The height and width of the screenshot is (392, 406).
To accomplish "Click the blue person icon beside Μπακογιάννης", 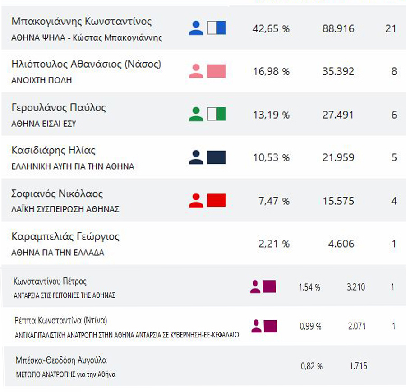I will [x=196, y=28].
